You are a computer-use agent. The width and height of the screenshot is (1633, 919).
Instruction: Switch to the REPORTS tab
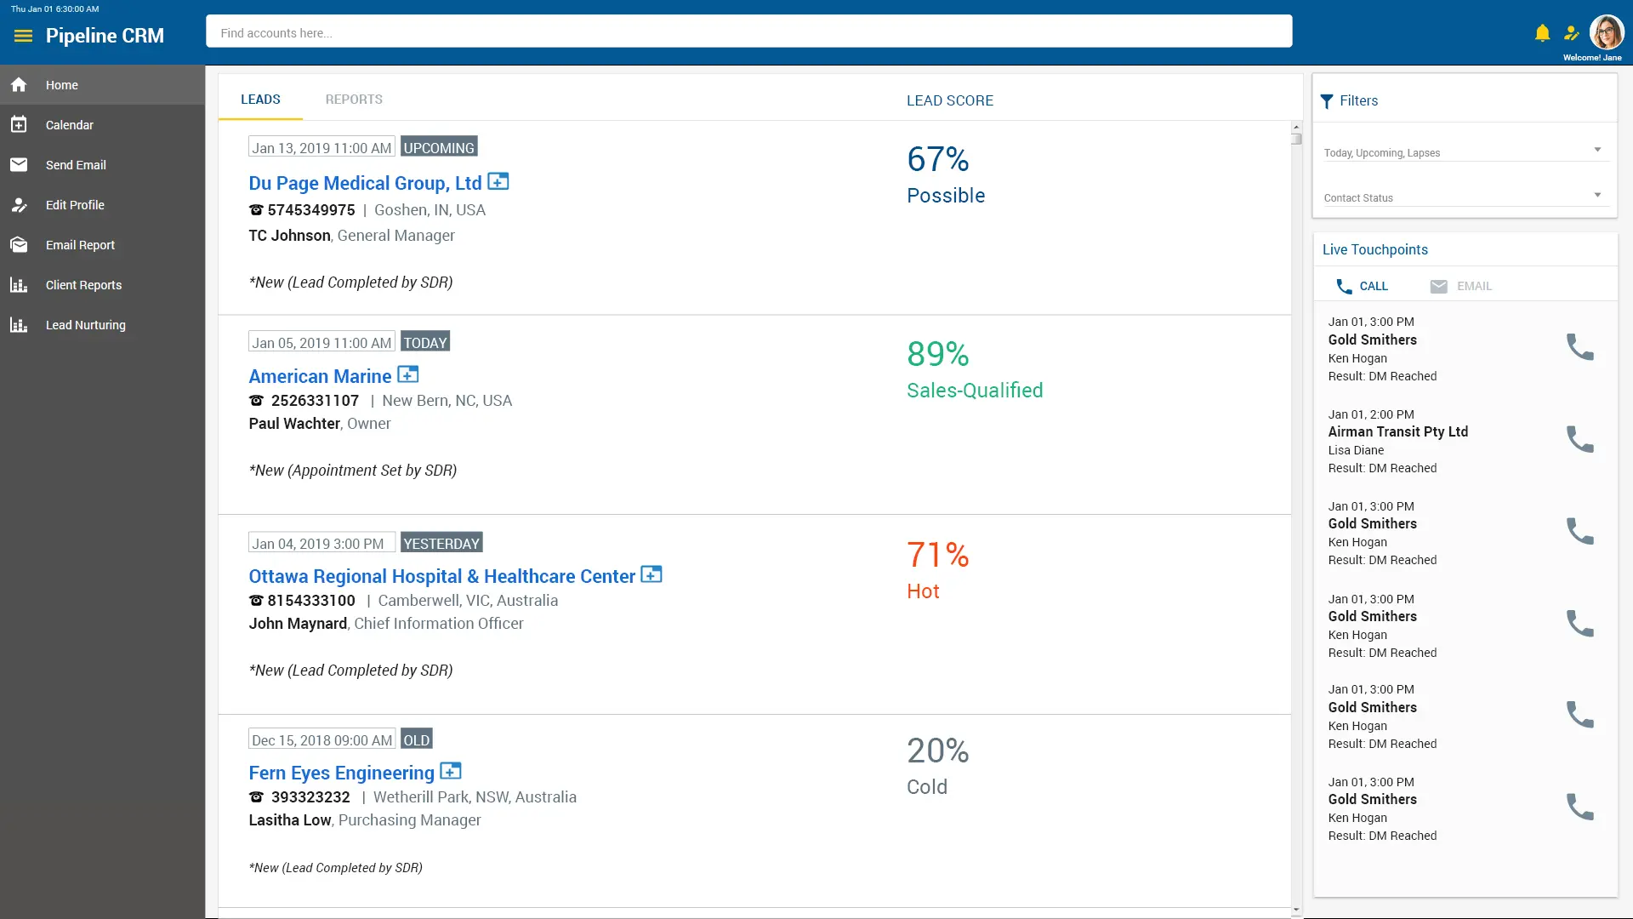pyautogui.click(x=354, y=99)
